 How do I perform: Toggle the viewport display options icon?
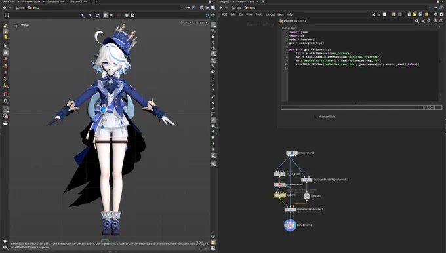[x=213, y=25]
